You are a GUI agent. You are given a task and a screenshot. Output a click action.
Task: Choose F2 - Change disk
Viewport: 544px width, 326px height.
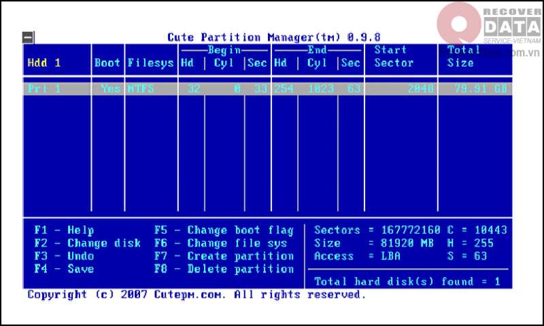click(x=88, y=243)
